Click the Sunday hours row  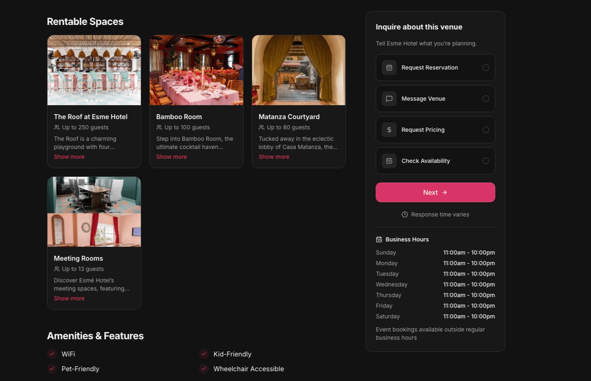435,253
